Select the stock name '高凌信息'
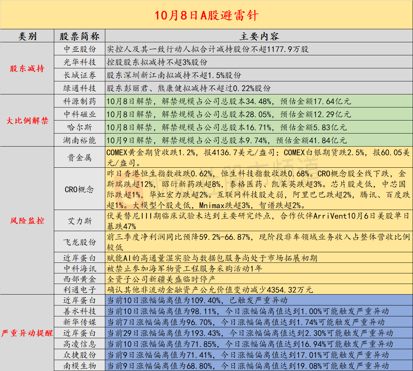413x371 pixels. point(80,344)
